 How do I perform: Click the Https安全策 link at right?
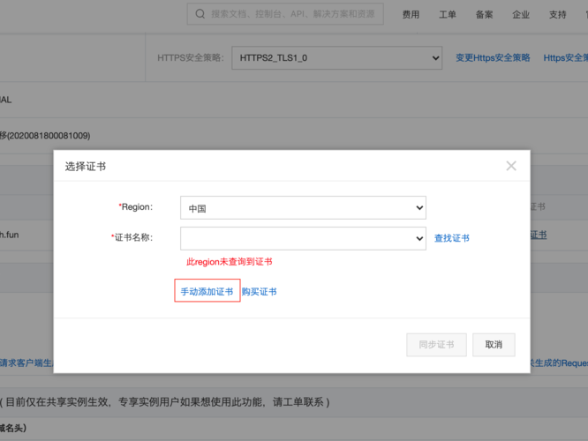click(x=566, y=57)
